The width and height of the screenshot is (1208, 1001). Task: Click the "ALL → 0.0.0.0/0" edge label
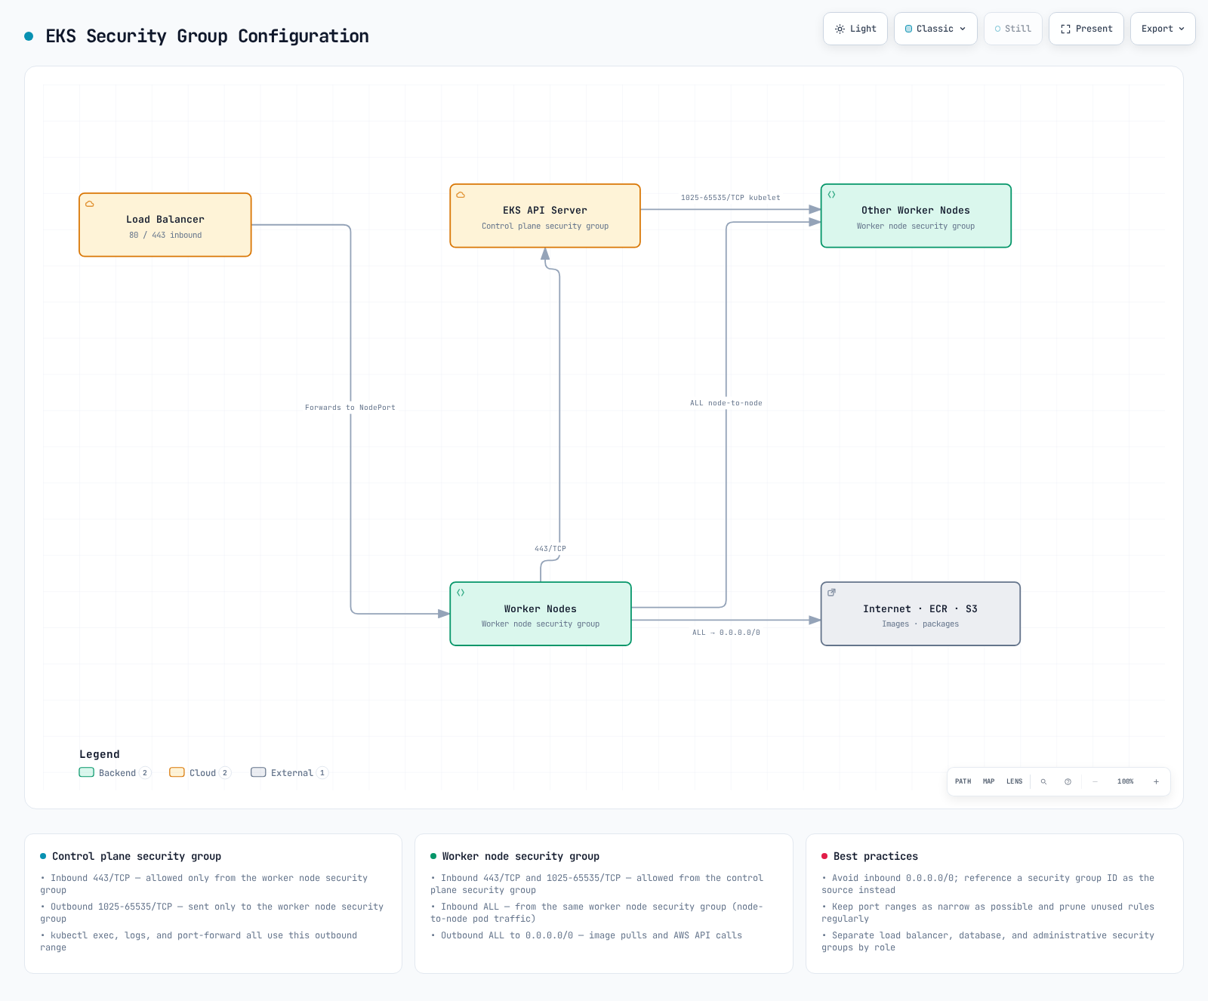[x=726, y=633]
